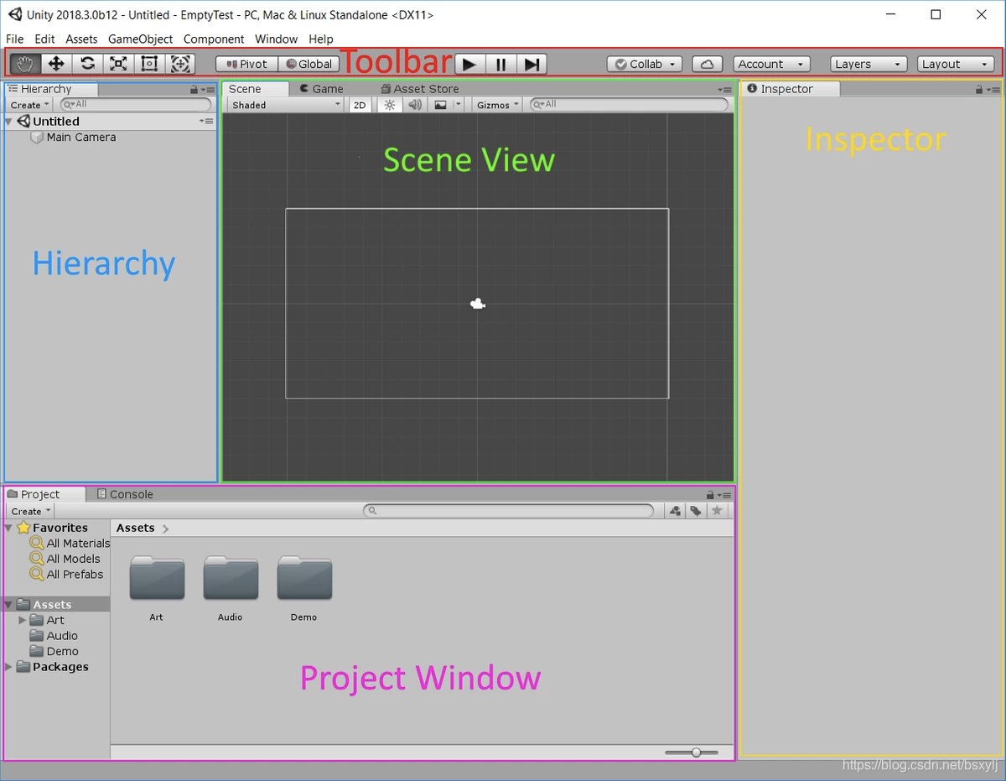The image size is (1006, 781).
Task: Open the Layers dropdown
Action: [x=869, y=64]
